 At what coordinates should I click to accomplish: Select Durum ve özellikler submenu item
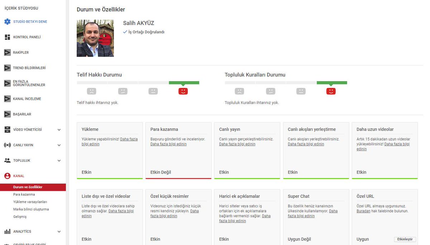pyautogui.click(x=33, y=187)
